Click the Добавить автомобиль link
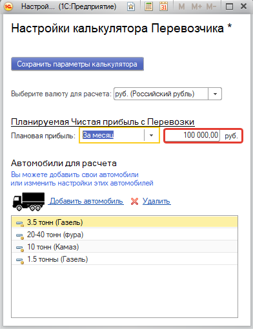The image size is (253, 329). point(86,201)
